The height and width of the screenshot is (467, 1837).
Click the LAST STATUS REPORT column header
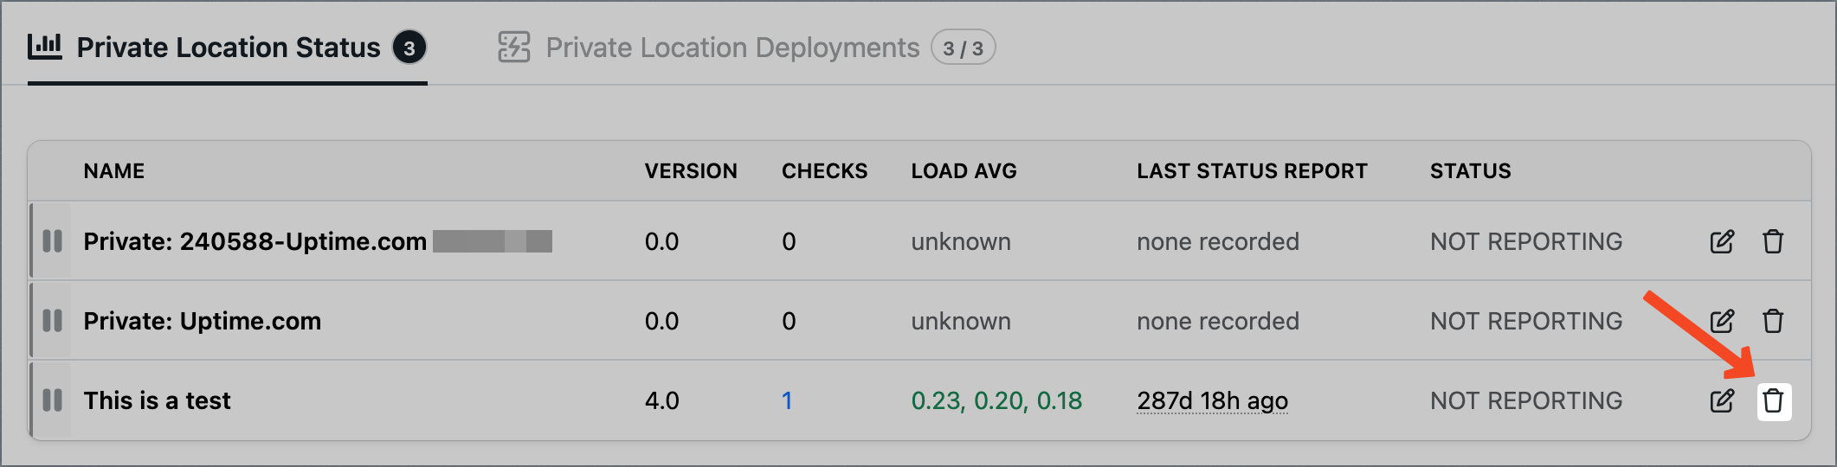coord(1252,171)
